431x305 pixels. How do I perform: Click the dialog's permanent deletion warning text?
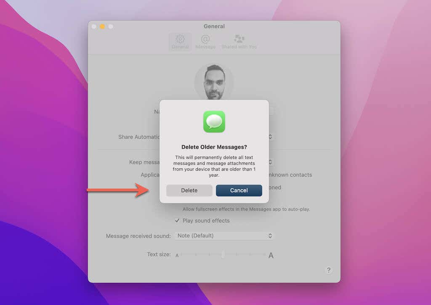214,166
